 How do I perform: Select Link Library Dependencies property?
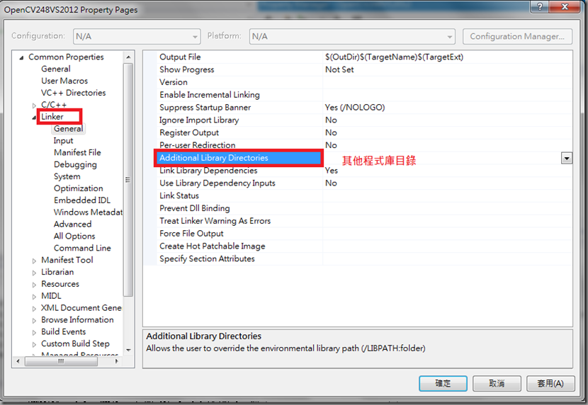365,171
